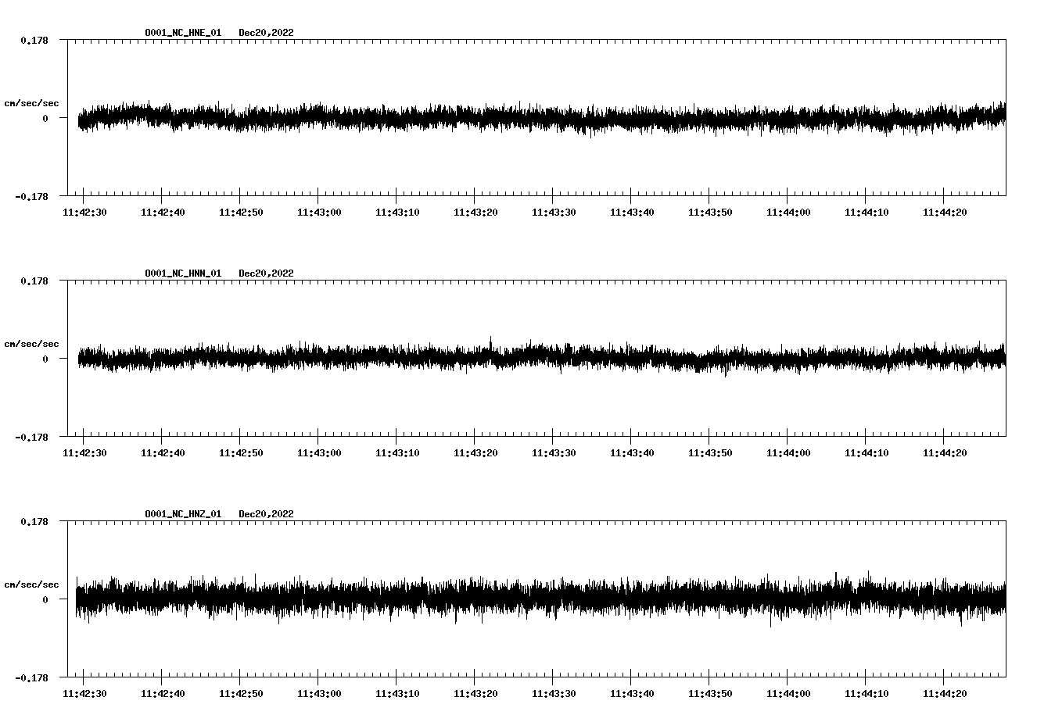
Task: Click the O001_NC_HNZ_01 channel label
Action: (x=182, y=514)
